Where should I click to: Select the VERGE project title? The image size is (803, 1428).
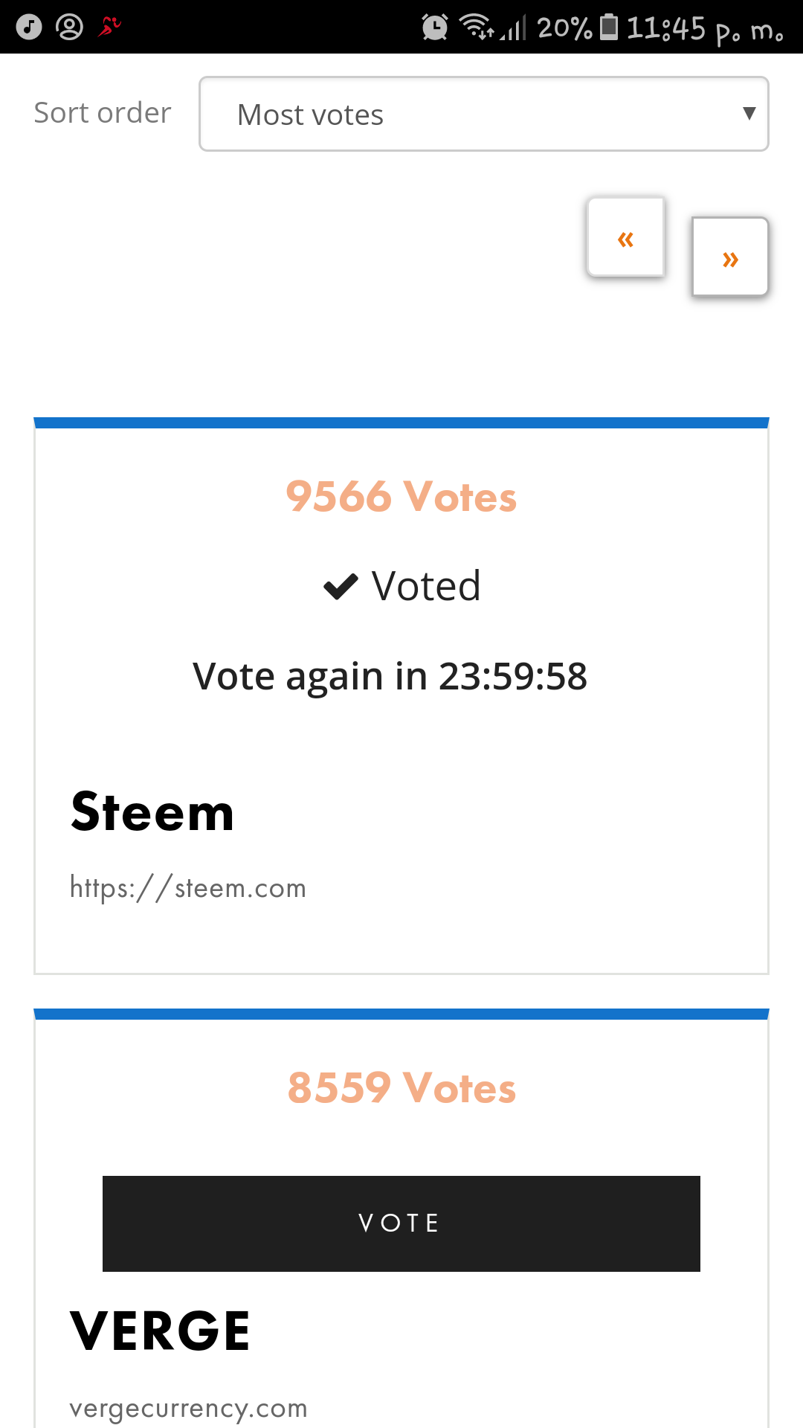click(160, 1331)
